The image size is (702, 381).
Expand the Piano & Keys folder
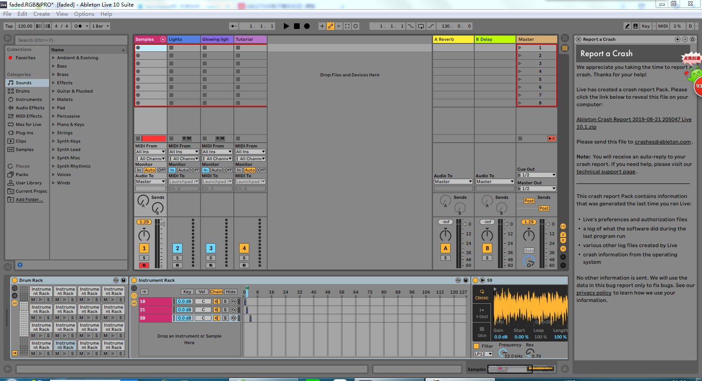54,125
